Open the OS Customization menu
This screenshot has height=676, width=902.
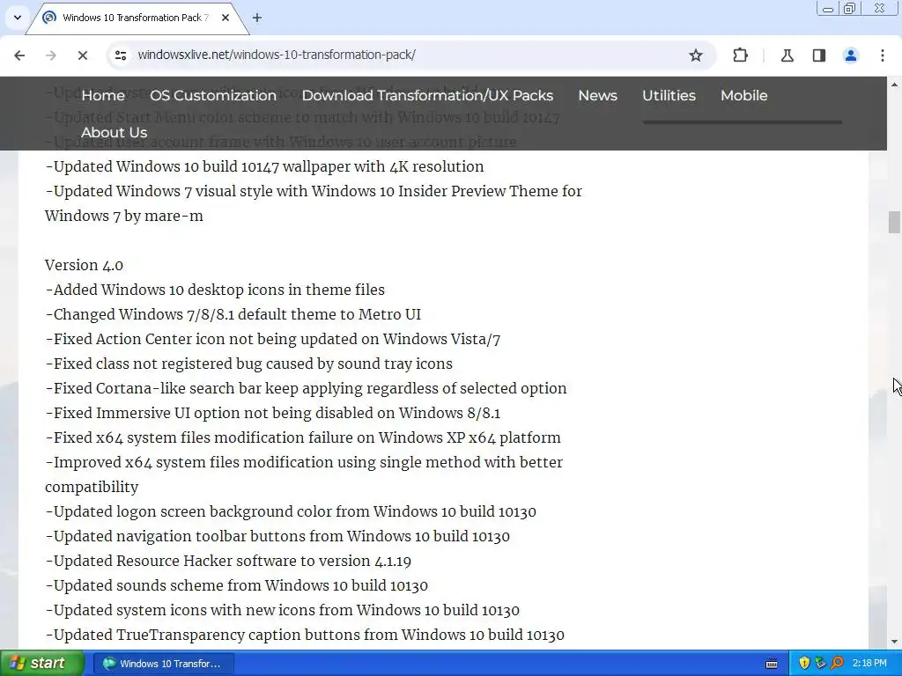[213, 95]
